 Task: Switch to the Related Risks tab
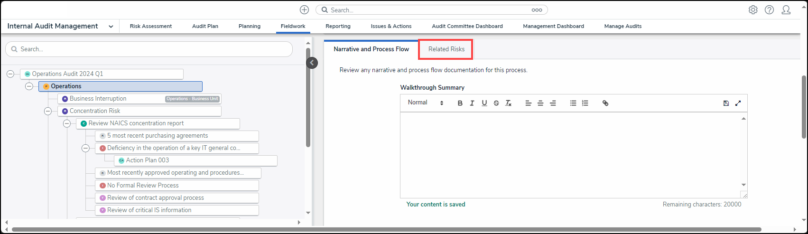tap(446, 49)
